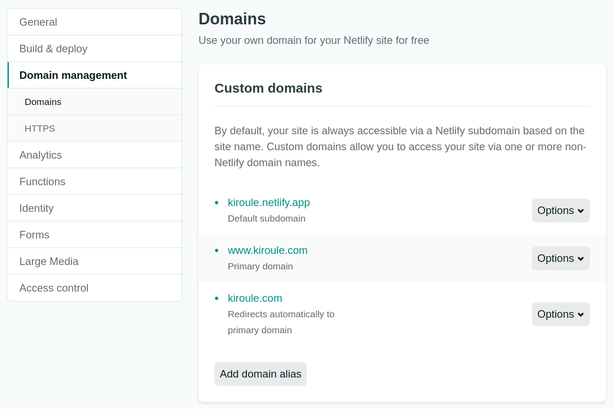Open the Large Media settings

click(95, 261)
